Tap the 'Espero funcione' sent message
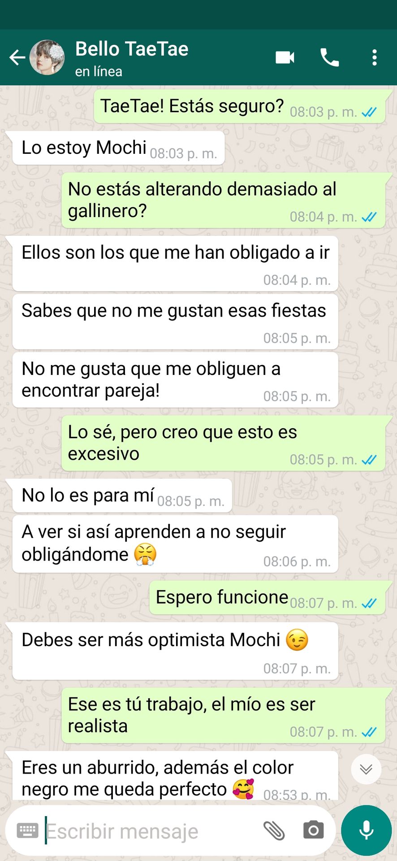397x861 pixels. click(268, 597)
